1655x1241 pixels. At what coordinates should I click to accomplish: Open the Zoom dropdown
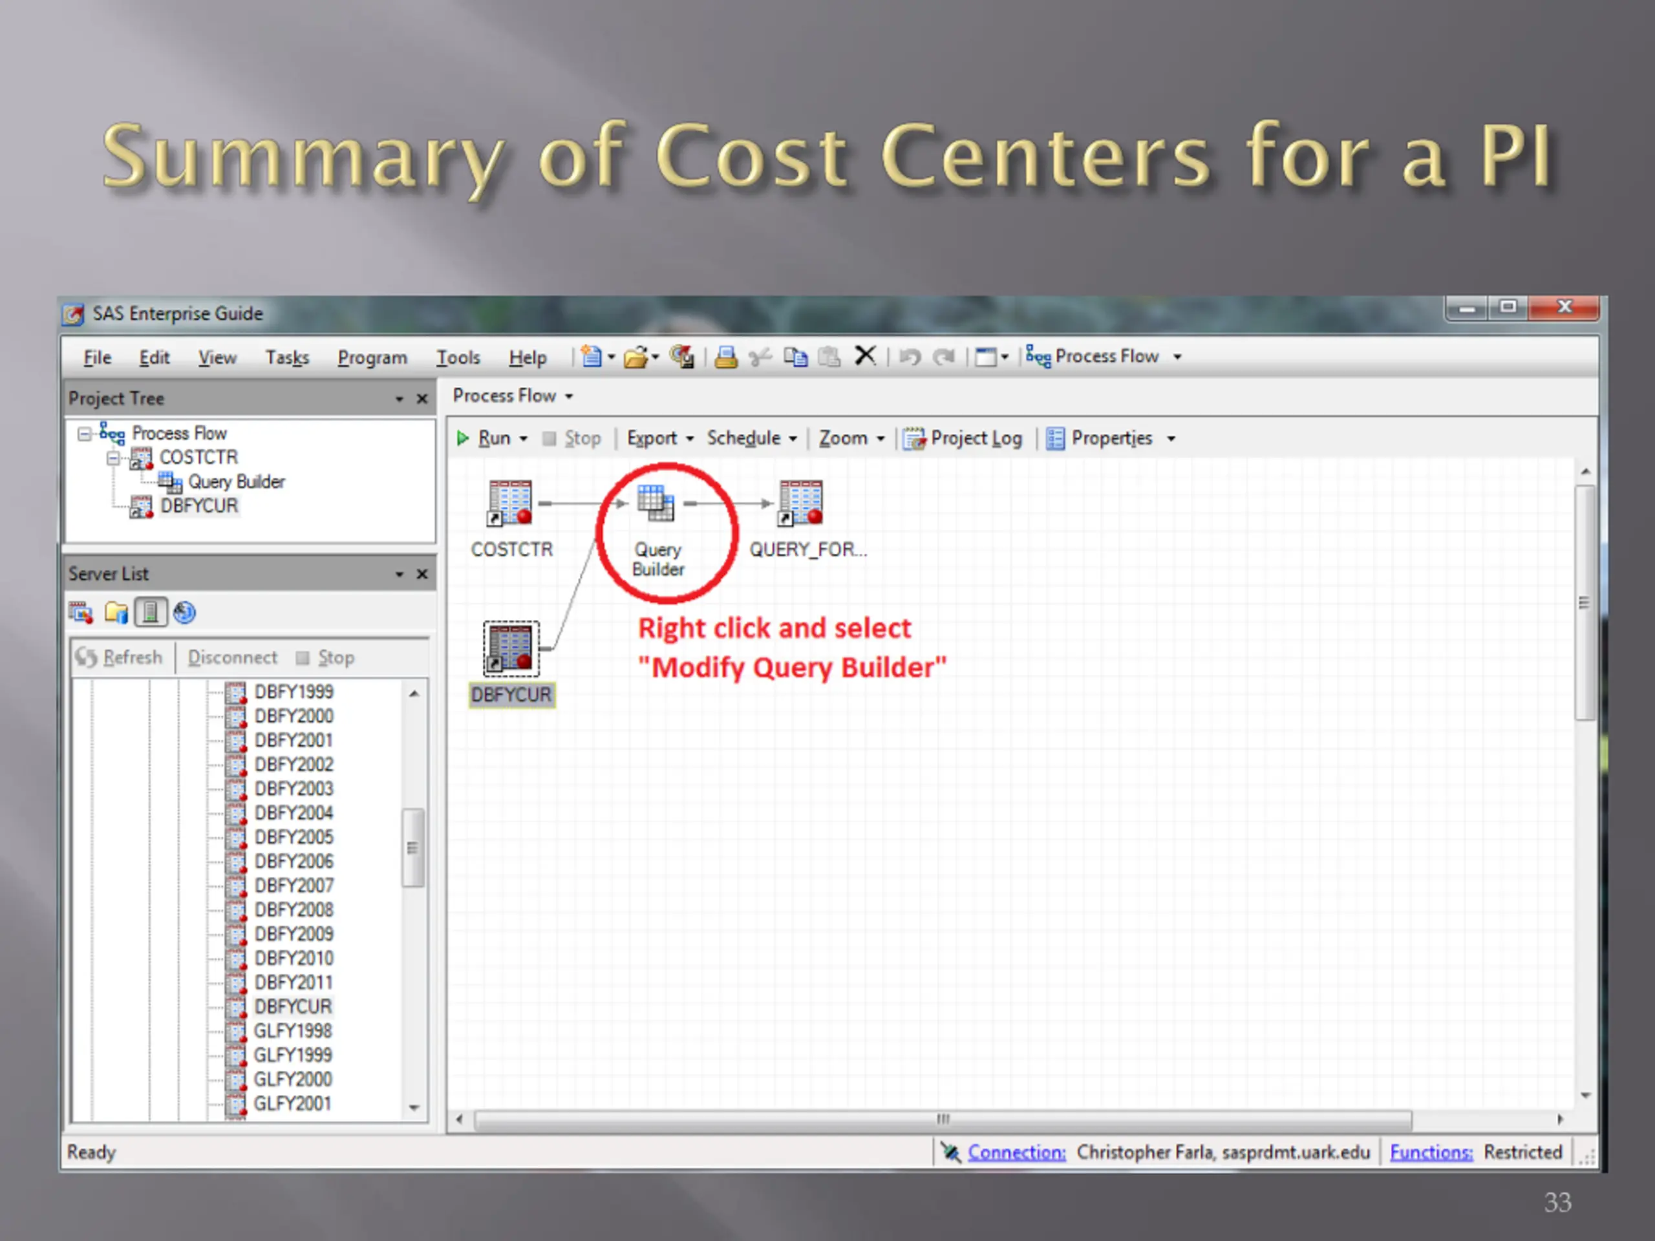pyautogui.click(x=851, y=438)
